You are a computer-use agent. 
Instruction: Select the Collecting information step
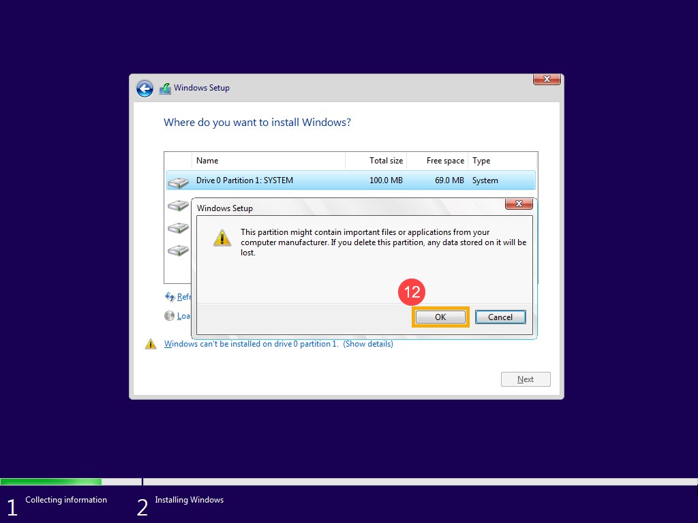click(66, 499)
